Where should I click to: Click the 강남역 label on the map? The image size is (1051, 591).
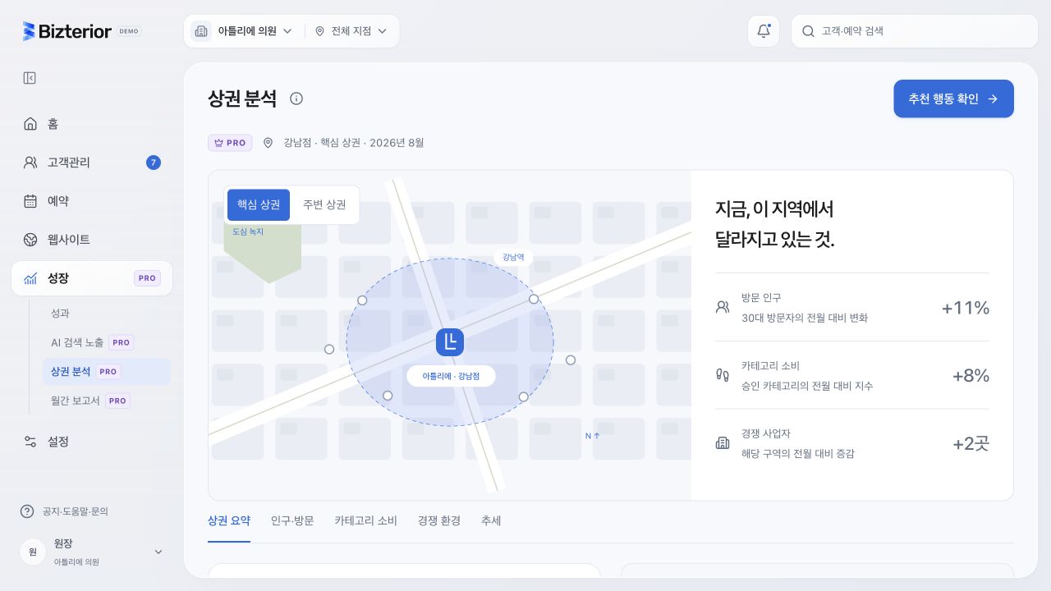[513, 257]
